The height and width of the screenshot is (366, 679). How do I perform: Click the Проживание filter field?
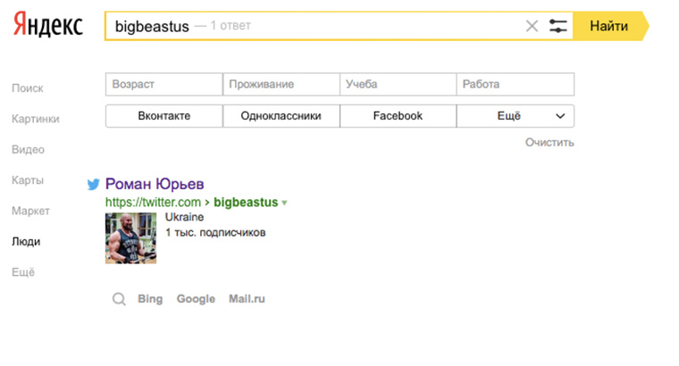click(281, 84)
